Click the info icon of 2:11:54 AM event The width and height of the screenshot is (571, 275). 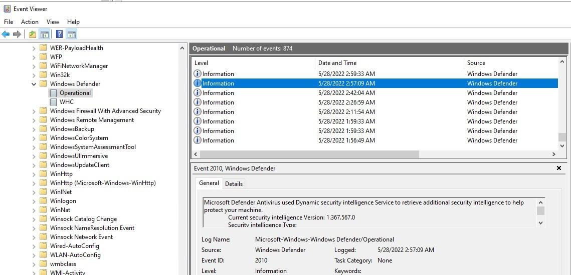pos(198,111)
